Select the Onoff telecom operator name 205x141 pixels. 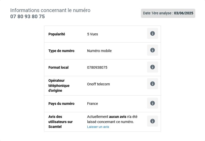pos(98,84)
